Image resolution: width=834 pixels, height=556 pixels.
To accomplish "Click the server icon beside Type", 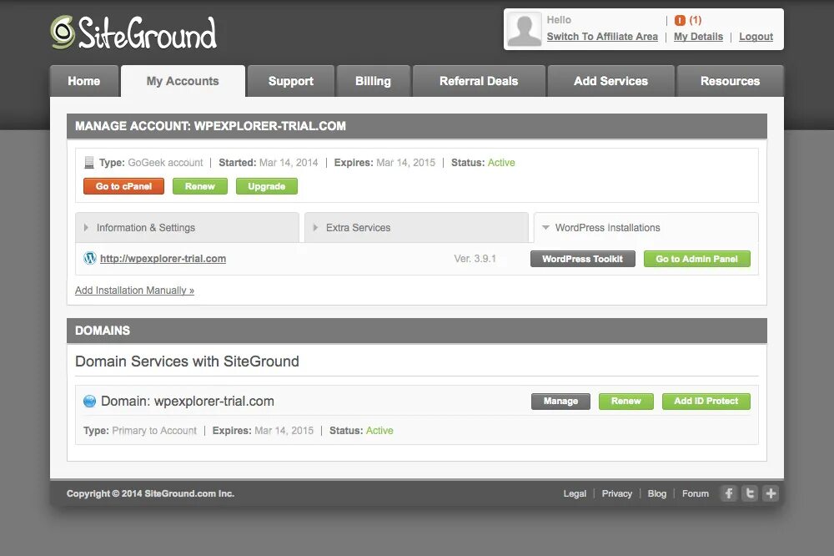I will coord(89,163).
